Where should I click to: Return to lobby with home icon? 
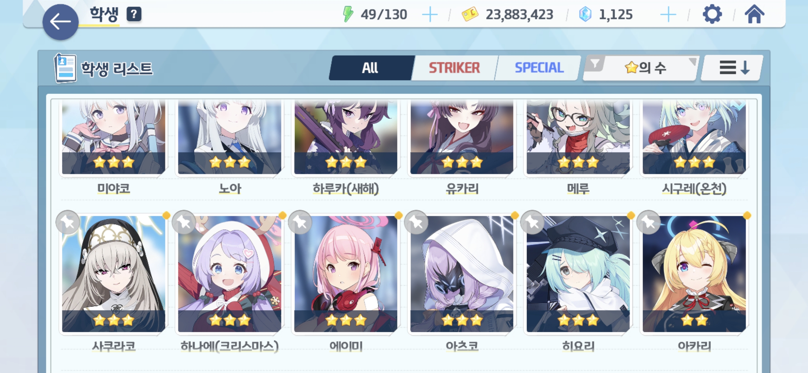click(x=754, y=14)
